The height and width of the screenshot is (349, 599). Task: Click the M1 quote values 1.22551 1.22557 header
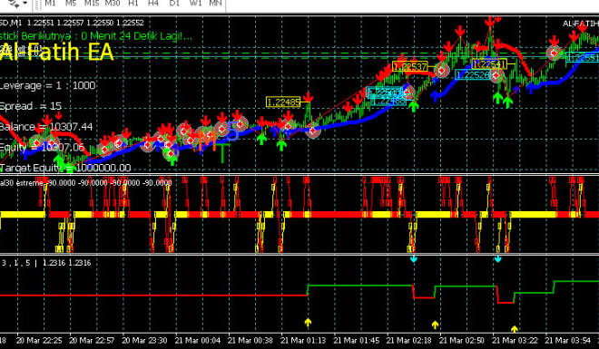click(x=72, y=23)
